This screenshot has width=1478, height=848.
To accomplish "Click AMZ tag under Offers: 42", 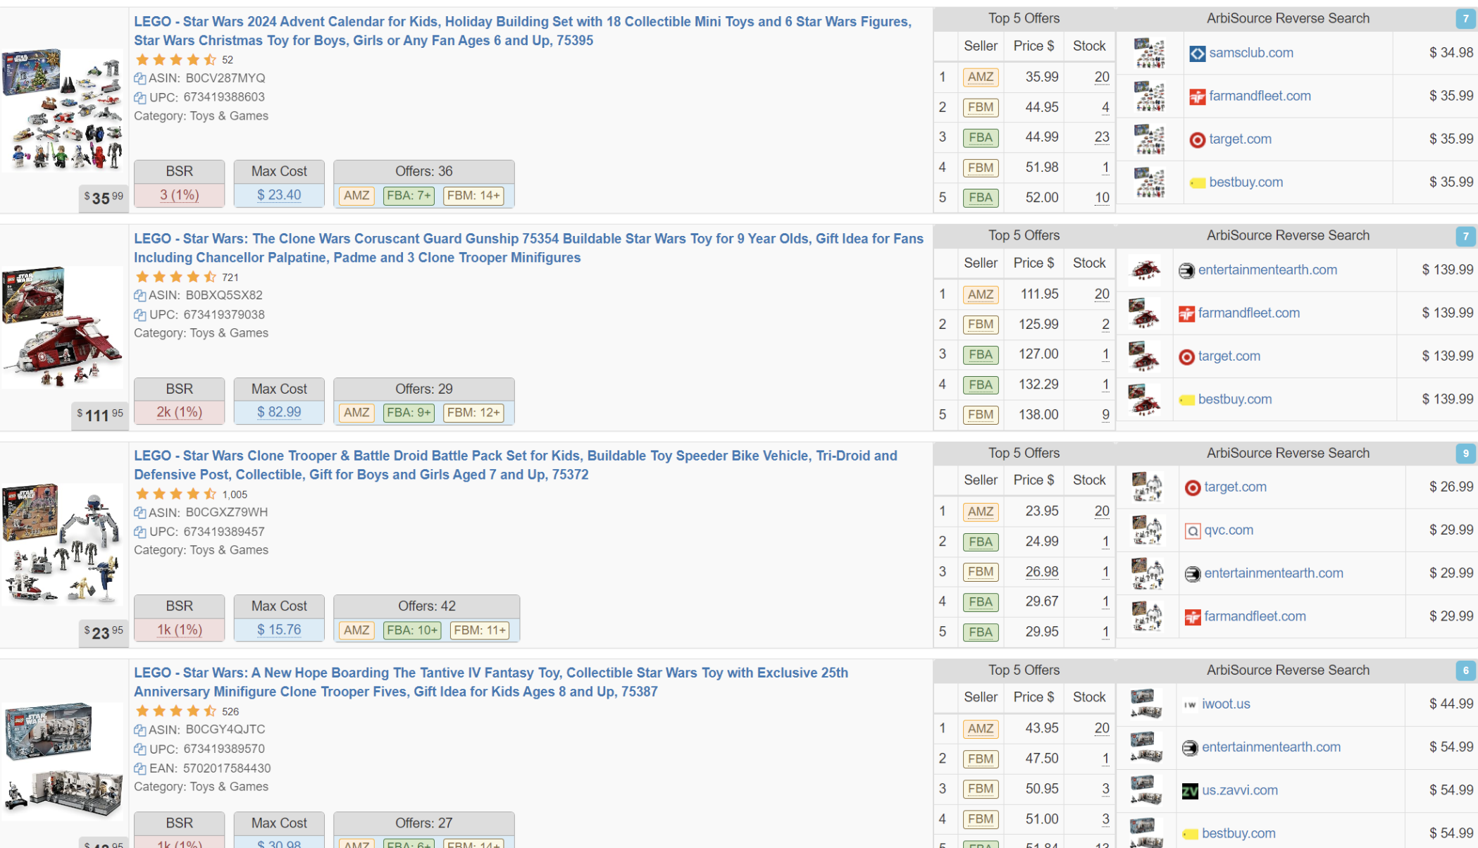I will tap(356, 630).
